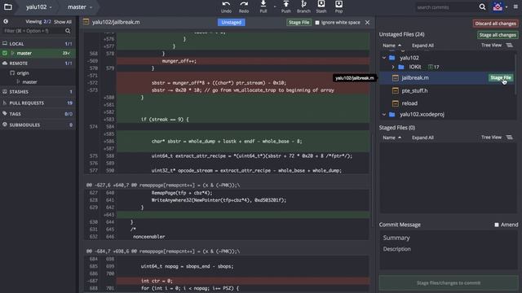Click the IOKit folder icon

pyautogui.click(x=401, y=67)
